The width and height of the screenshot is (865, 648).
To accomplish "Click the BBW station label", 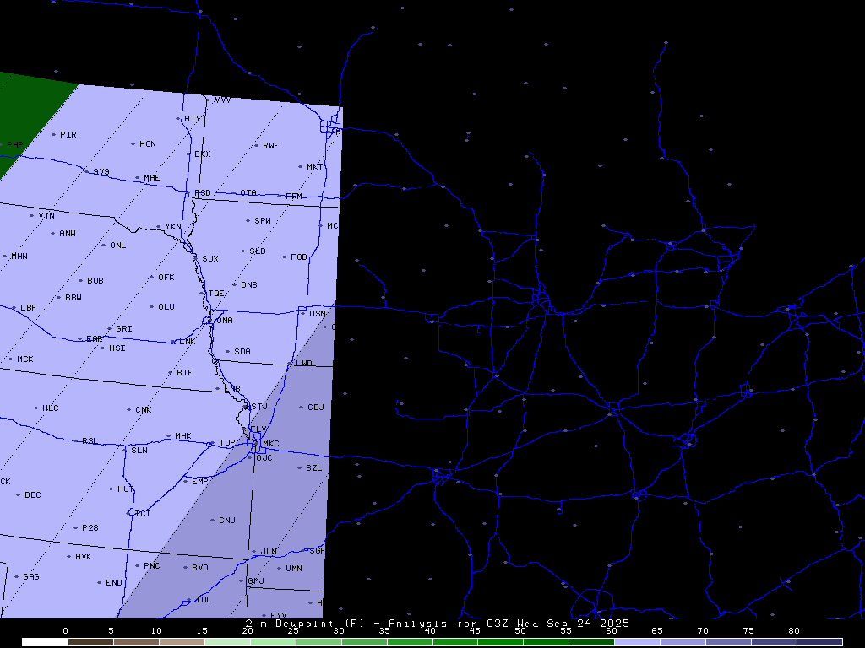I will (73, 298).
